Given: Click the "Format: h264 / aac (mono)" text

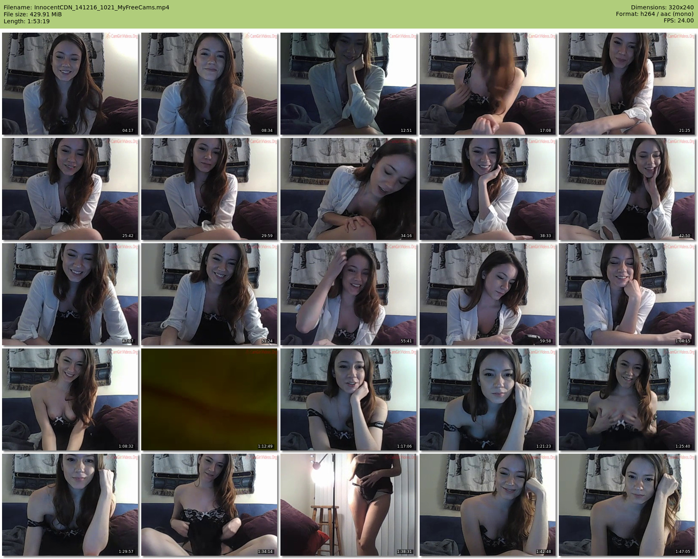Looking at the screenshot, I should 655,14.
